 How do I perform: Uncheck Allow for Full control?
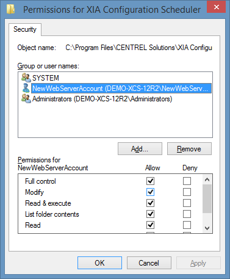[x=150, y=181]
